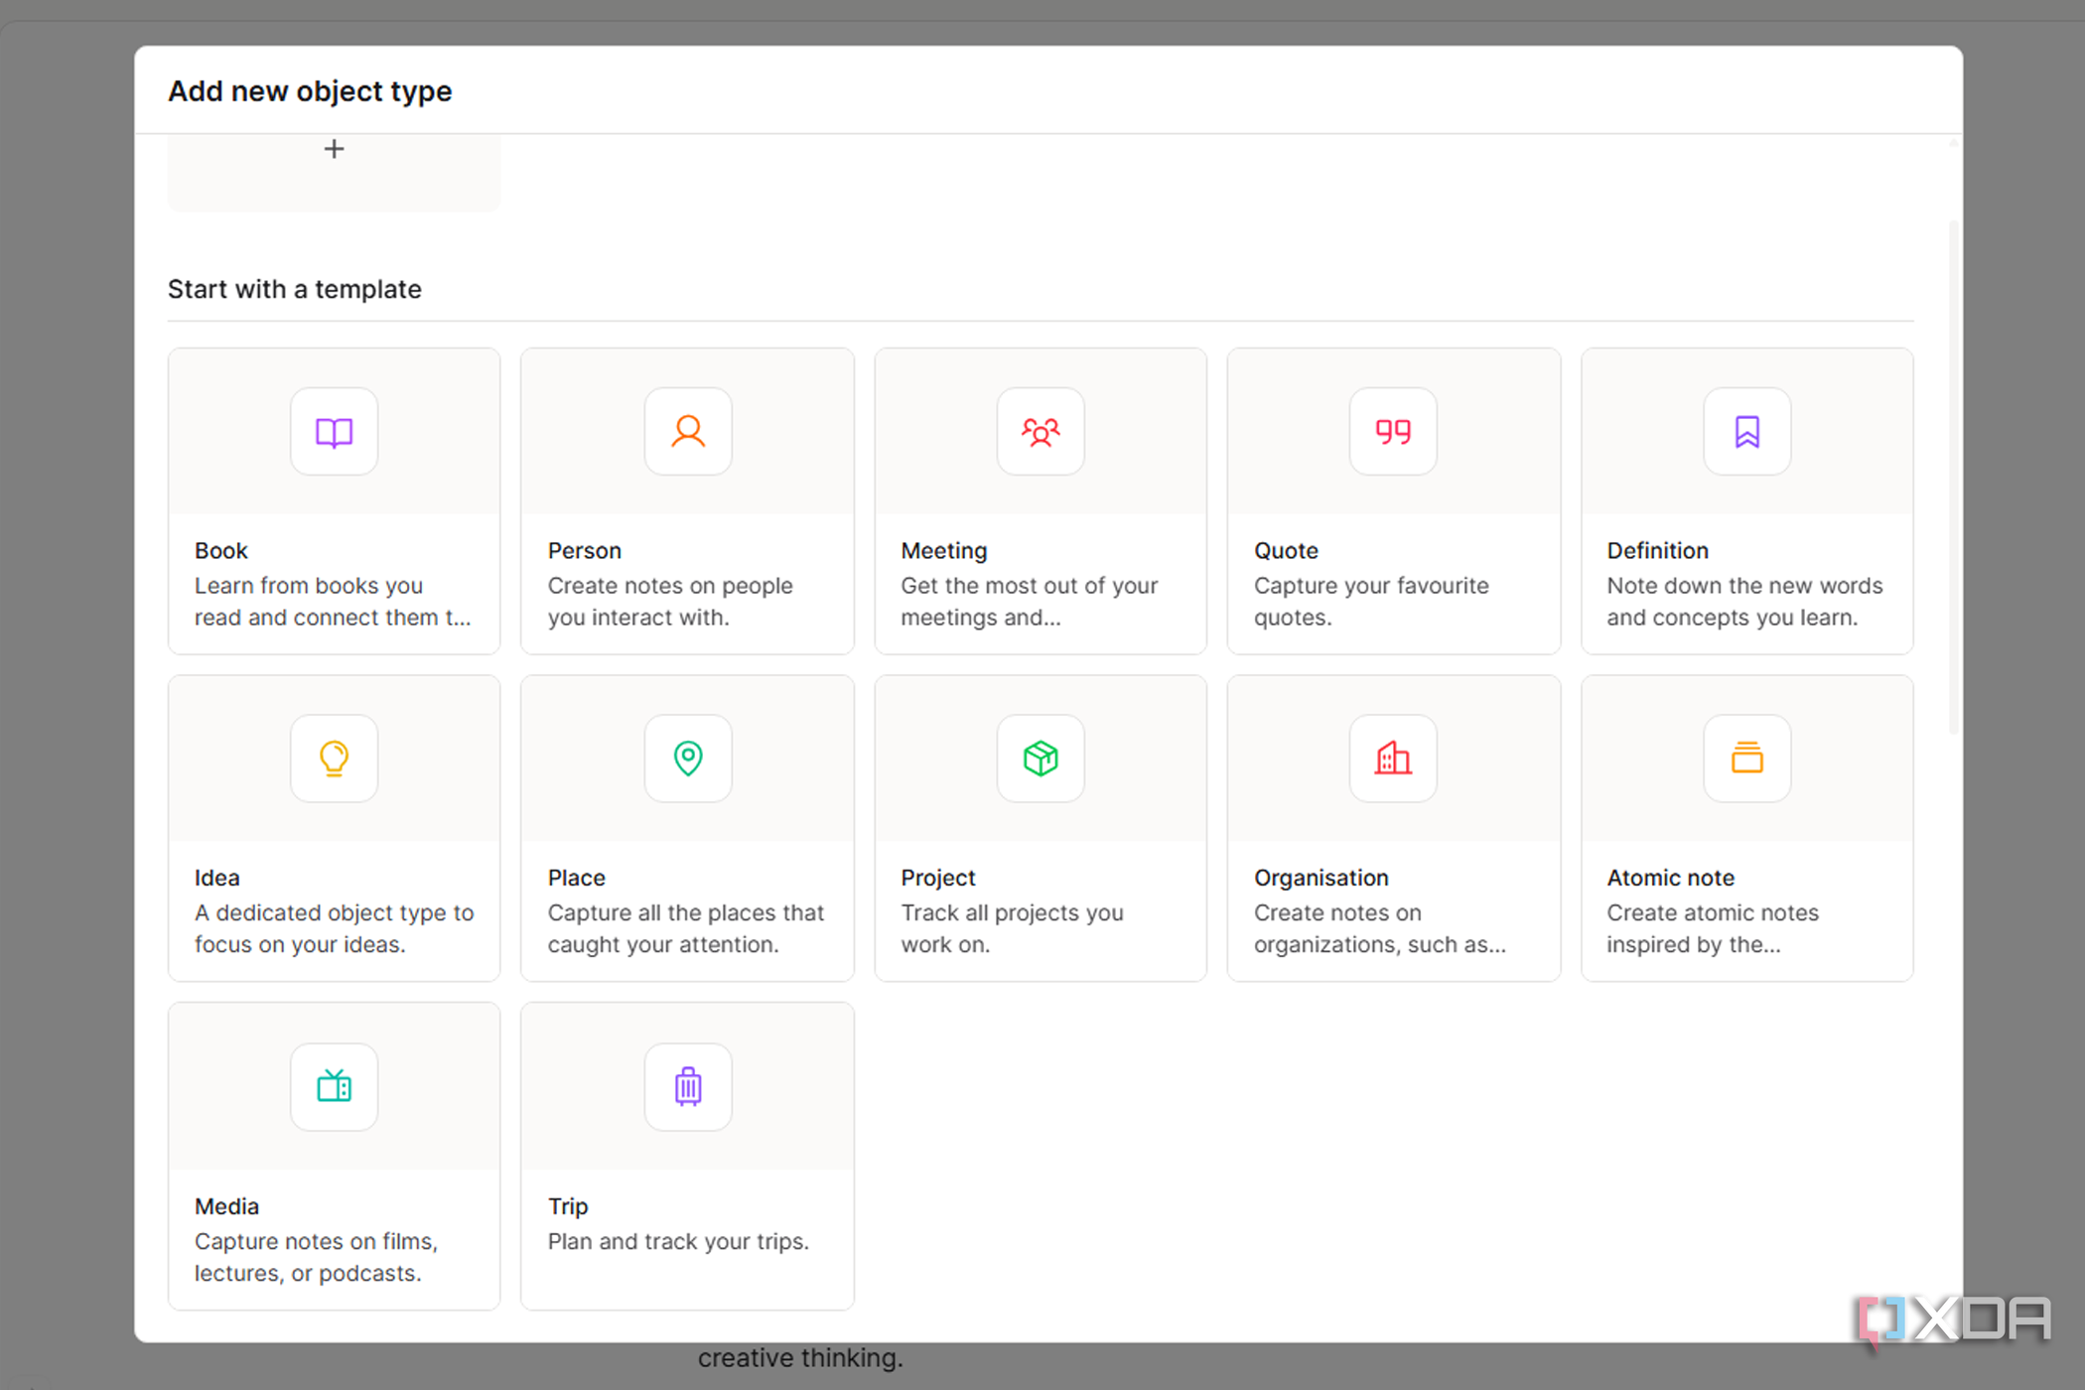Screen dimensions: 2085x1390
Task: Choose the Place map-pin icon
Action: 688,759
